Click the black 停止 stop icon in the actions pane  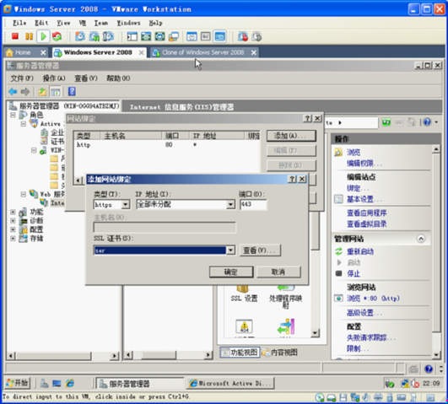pyautogui.click(x=339, y=273)
